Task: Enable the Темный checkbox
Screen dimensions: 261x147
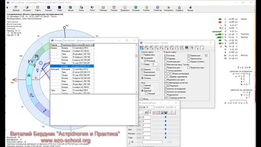Action: pos(146,94)
